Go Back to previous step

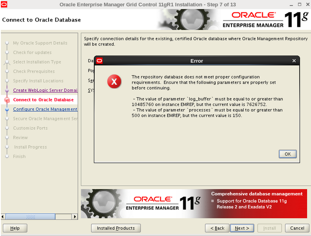217,228
